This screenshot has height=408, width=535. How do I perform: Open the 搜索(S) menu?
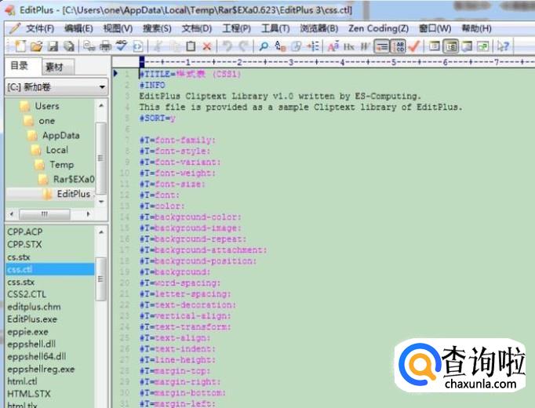coord(158,28)
